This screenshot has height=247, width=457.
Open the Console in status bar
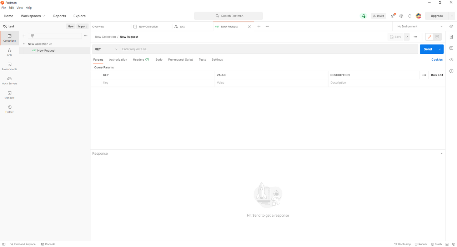pos(48,244)
